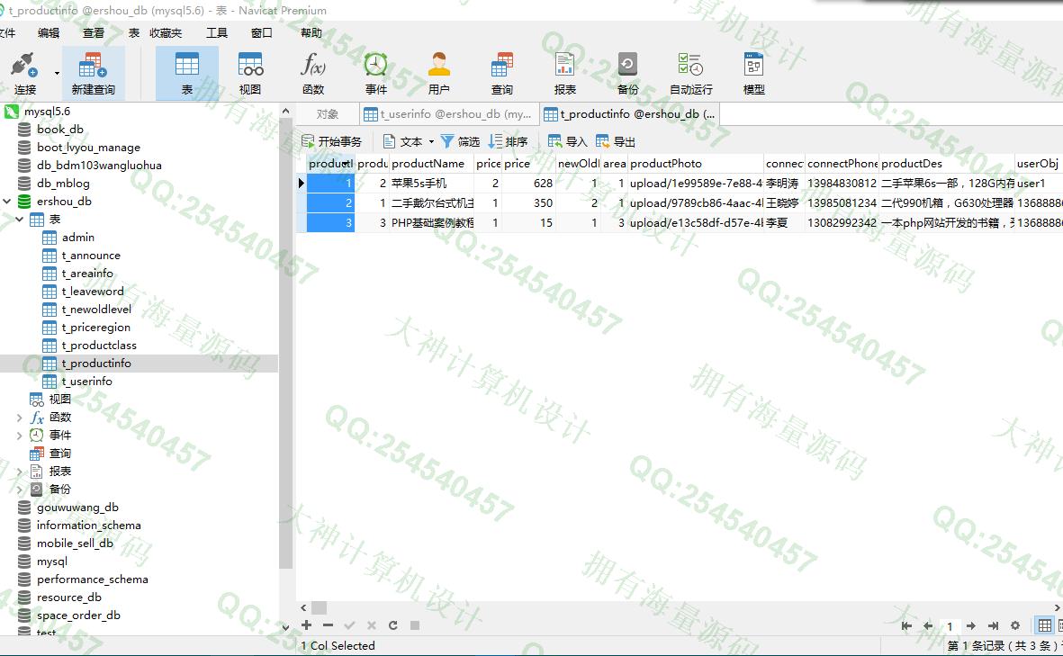The height and width of the screenshot is (656, 1063).
Task: Open the Favorites (收藏夹) menu
Action: [166, 32]
